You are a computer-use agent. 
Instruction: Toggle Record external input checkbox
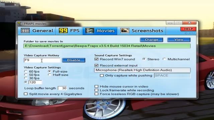(96, 65)
